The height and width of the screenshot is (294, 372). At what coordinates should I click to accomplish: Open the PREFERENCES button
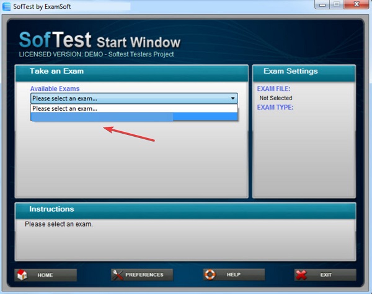[142, 275]
